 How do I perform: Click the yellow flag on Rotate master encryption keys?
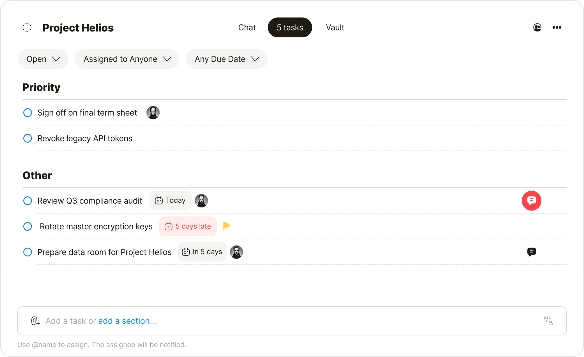(226, 226)
